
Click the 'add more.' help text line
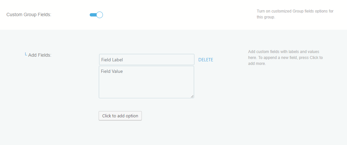[257, 64]
